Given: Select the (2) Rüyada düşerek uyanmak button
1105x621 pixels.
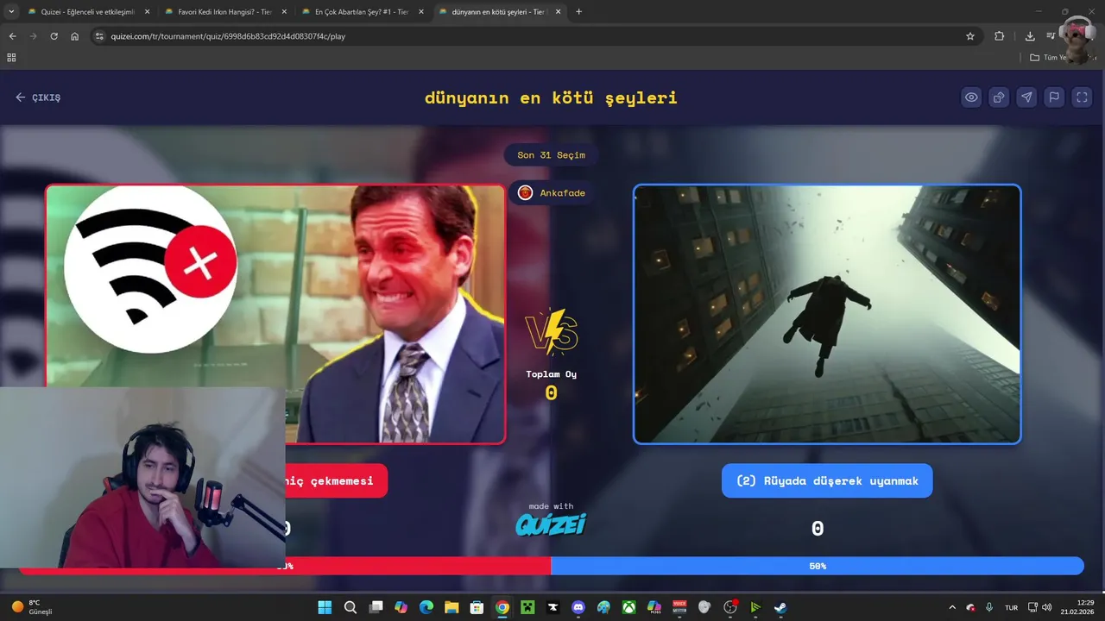Looking at the screenshot, I should coord(827,480).
